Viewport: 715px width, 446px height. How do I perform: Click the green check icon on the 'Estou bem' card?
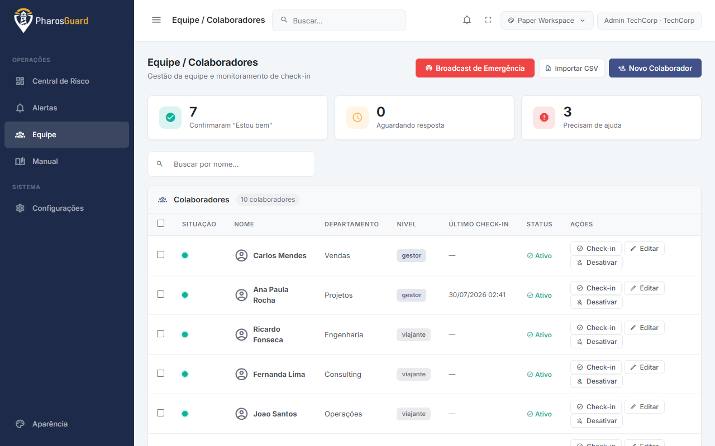(x=170, y=118)
